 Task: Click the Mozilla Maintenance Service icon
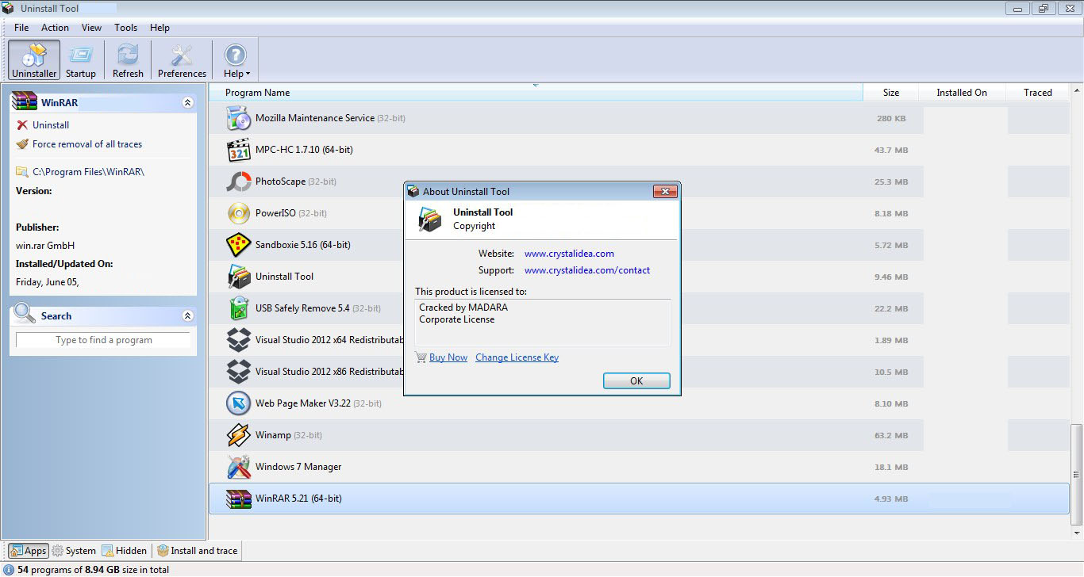[x=239, y=118]
